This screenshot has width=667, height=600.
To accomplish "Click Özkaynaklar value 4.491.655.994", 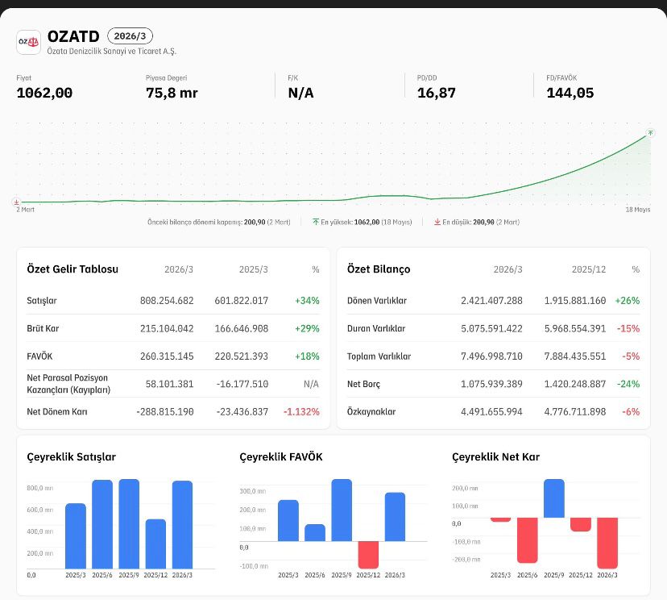I will (491, 412).
